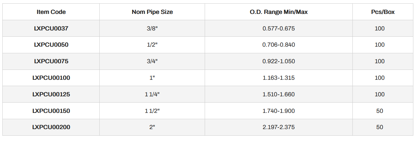
Task: Click the Pcs/Box value for LXPCU00150
Action: pos(380,111)
